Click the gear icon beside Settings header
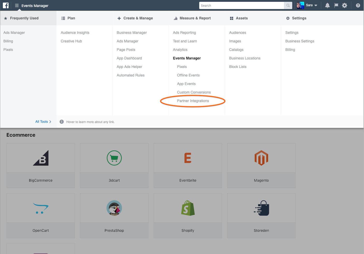The width and height of the screenshot is (364, 254). pos(288,18)
